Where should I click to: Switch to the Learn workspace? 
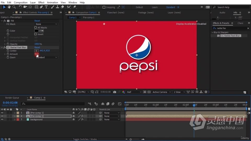coord(155,7)
